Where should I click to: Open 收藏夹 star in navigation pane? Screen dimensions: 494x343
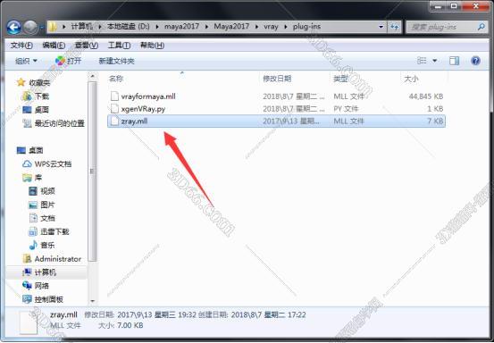point(21,82)
